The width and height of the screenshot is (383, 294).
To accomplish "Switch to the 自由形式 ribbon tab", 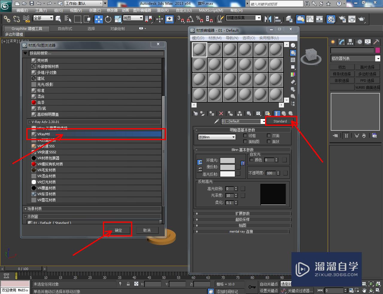I will point(65,29).
